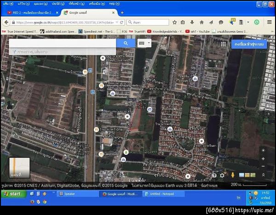
Task: Click the taskbar clock showing 14:52
Action: (265, 193)
